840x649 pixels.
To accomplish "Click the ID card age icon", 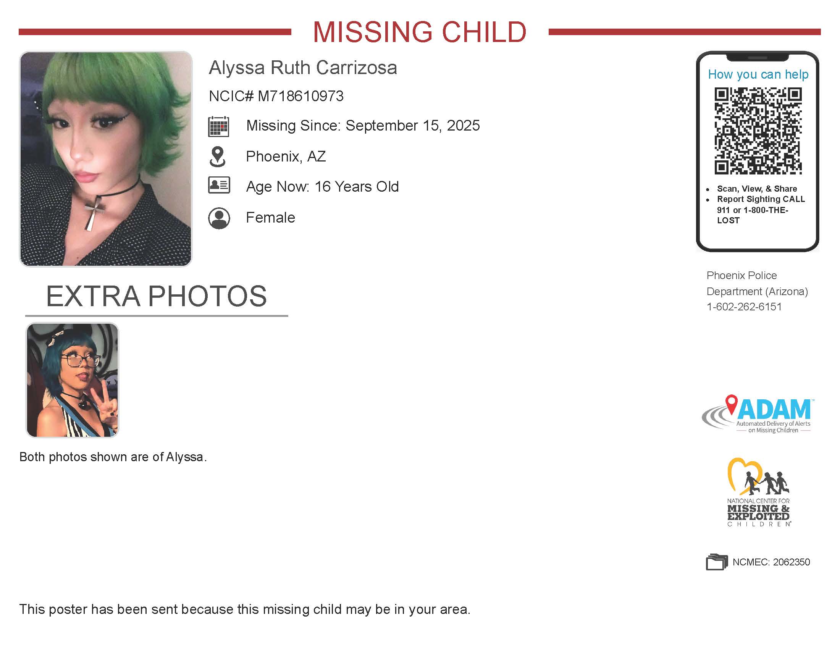I will click(219, 185).
